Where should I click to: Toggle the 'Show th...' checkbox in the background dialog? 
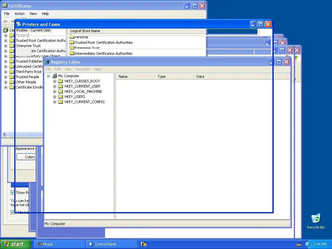[x=13, y=193]
